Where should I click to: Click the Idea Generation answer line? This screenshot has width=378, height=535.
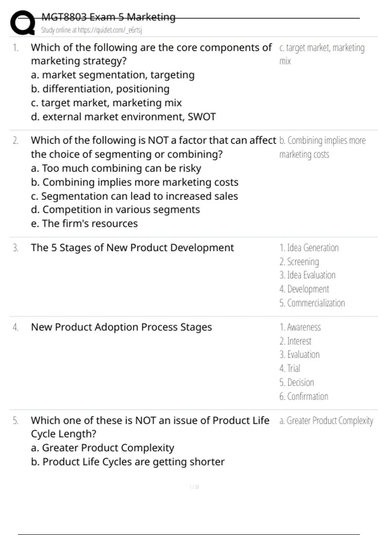(x=309, y=248)
